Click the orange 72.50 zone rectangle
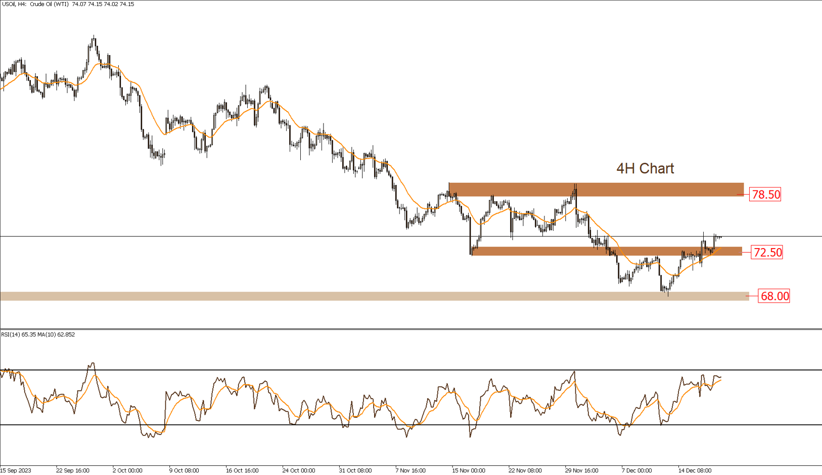 click(607, 251)
